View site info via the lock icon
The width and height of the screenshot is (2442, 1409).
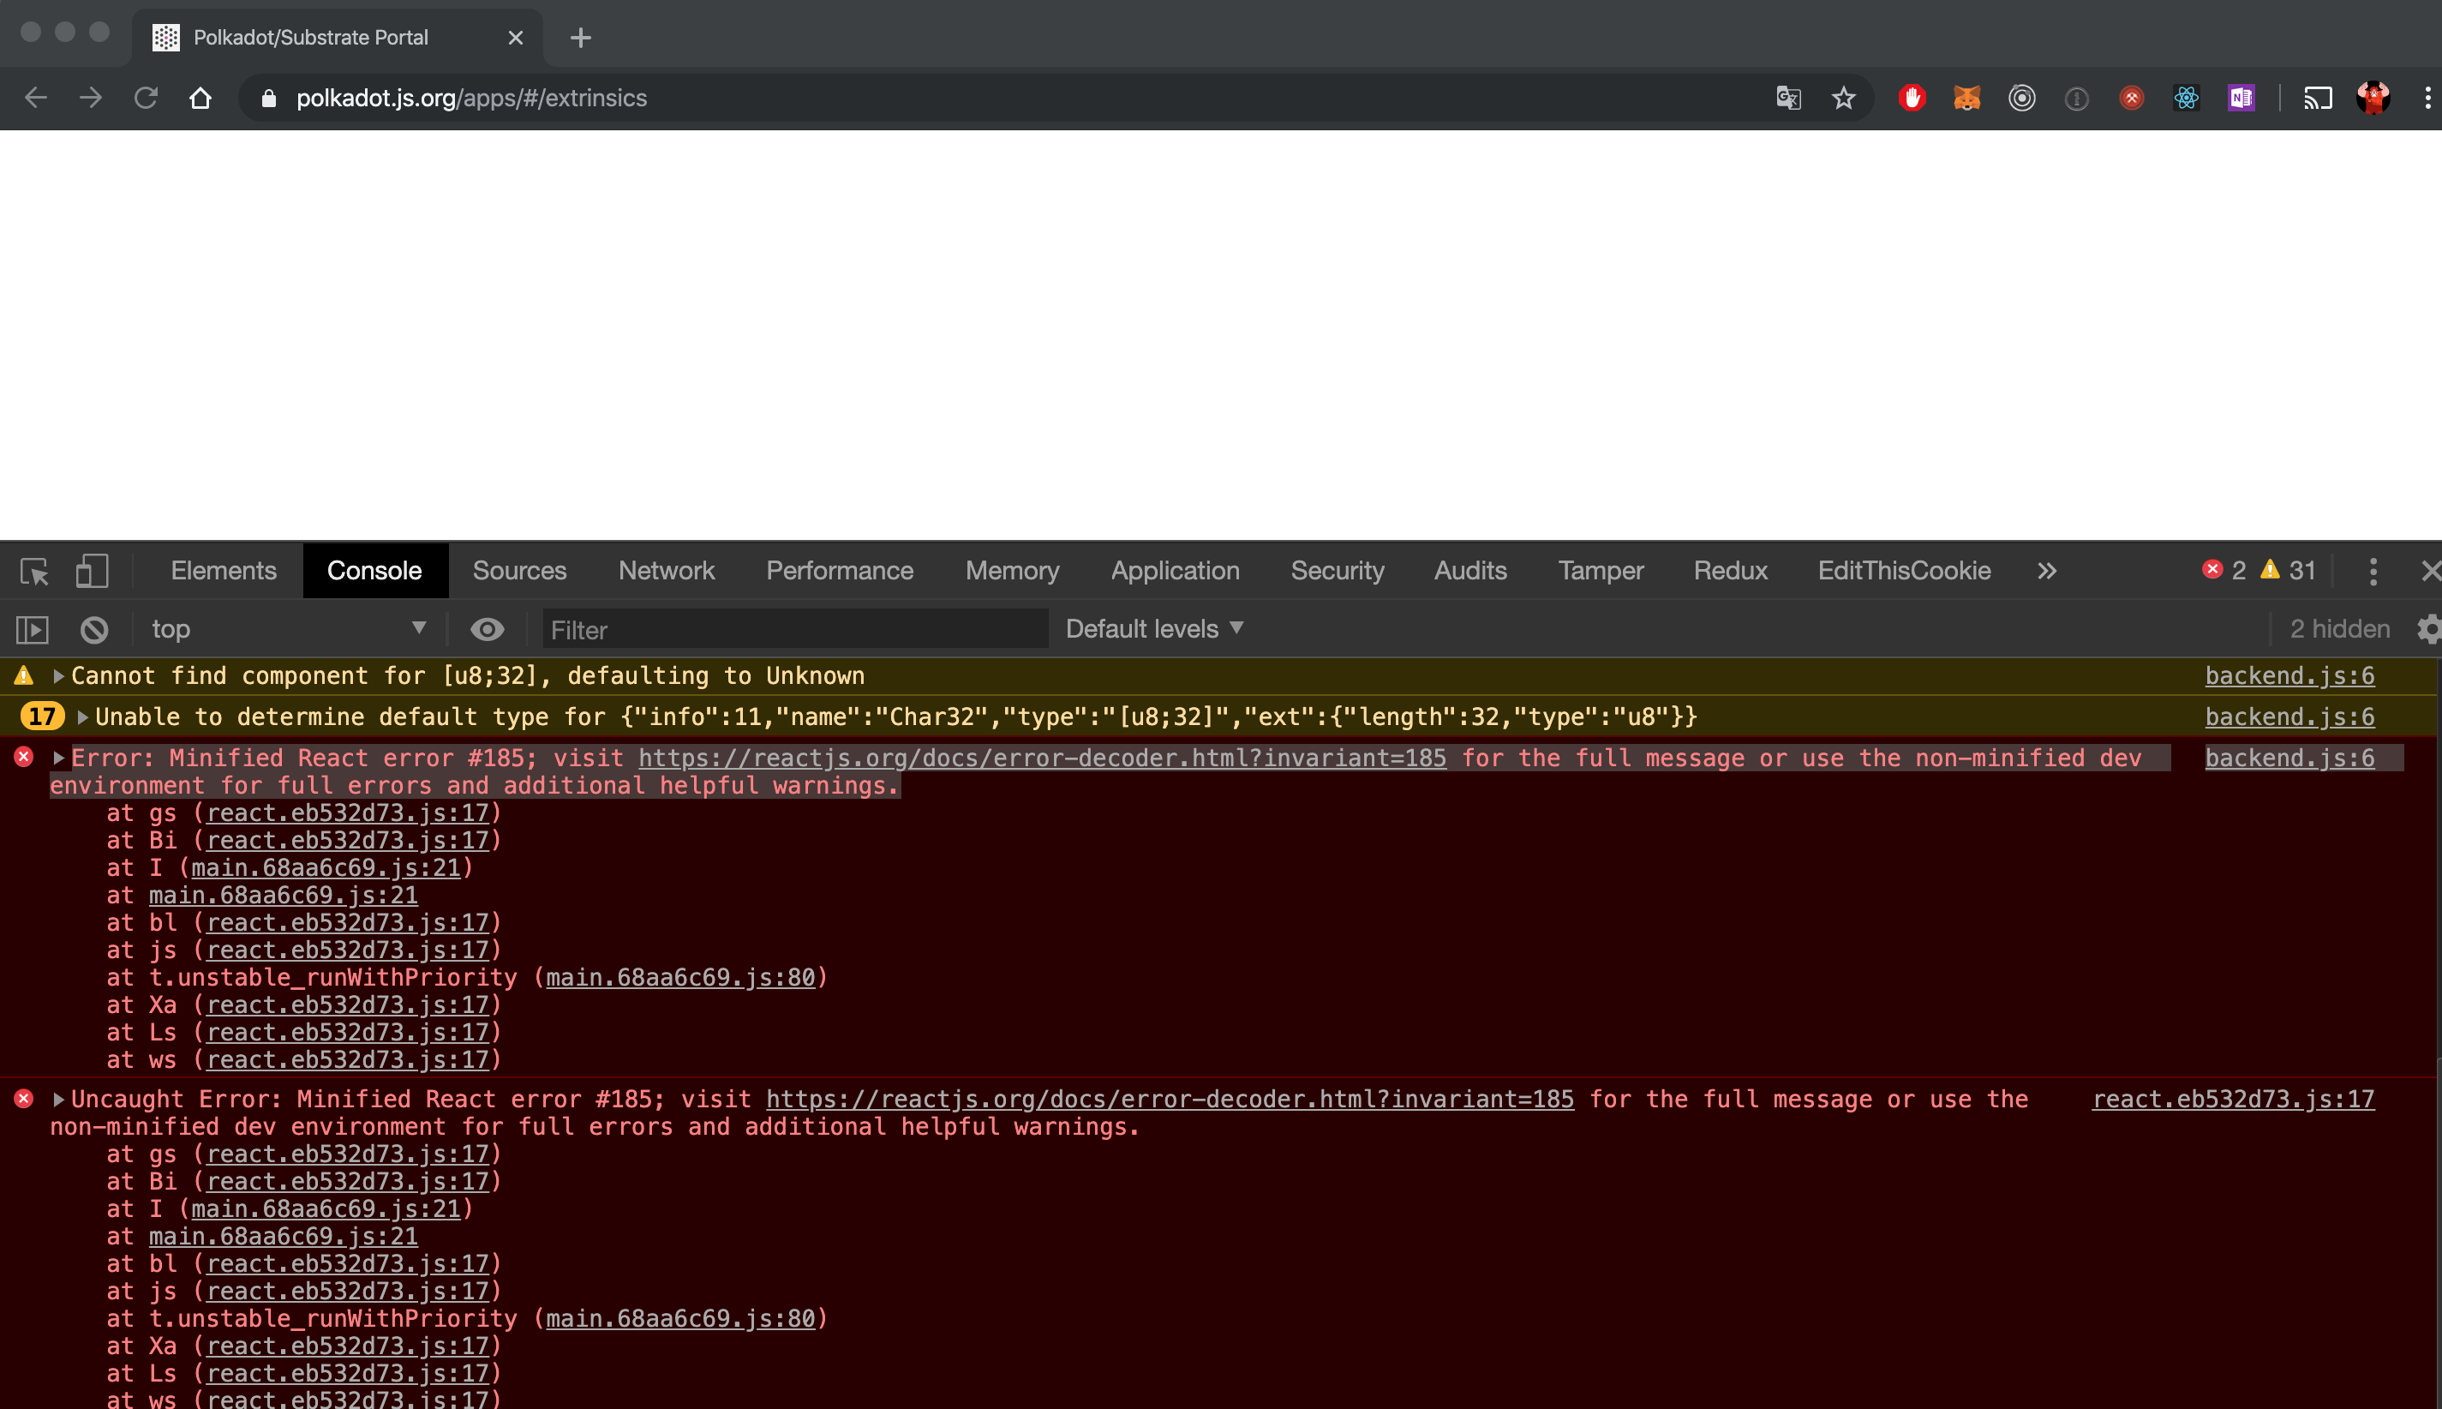270,98
